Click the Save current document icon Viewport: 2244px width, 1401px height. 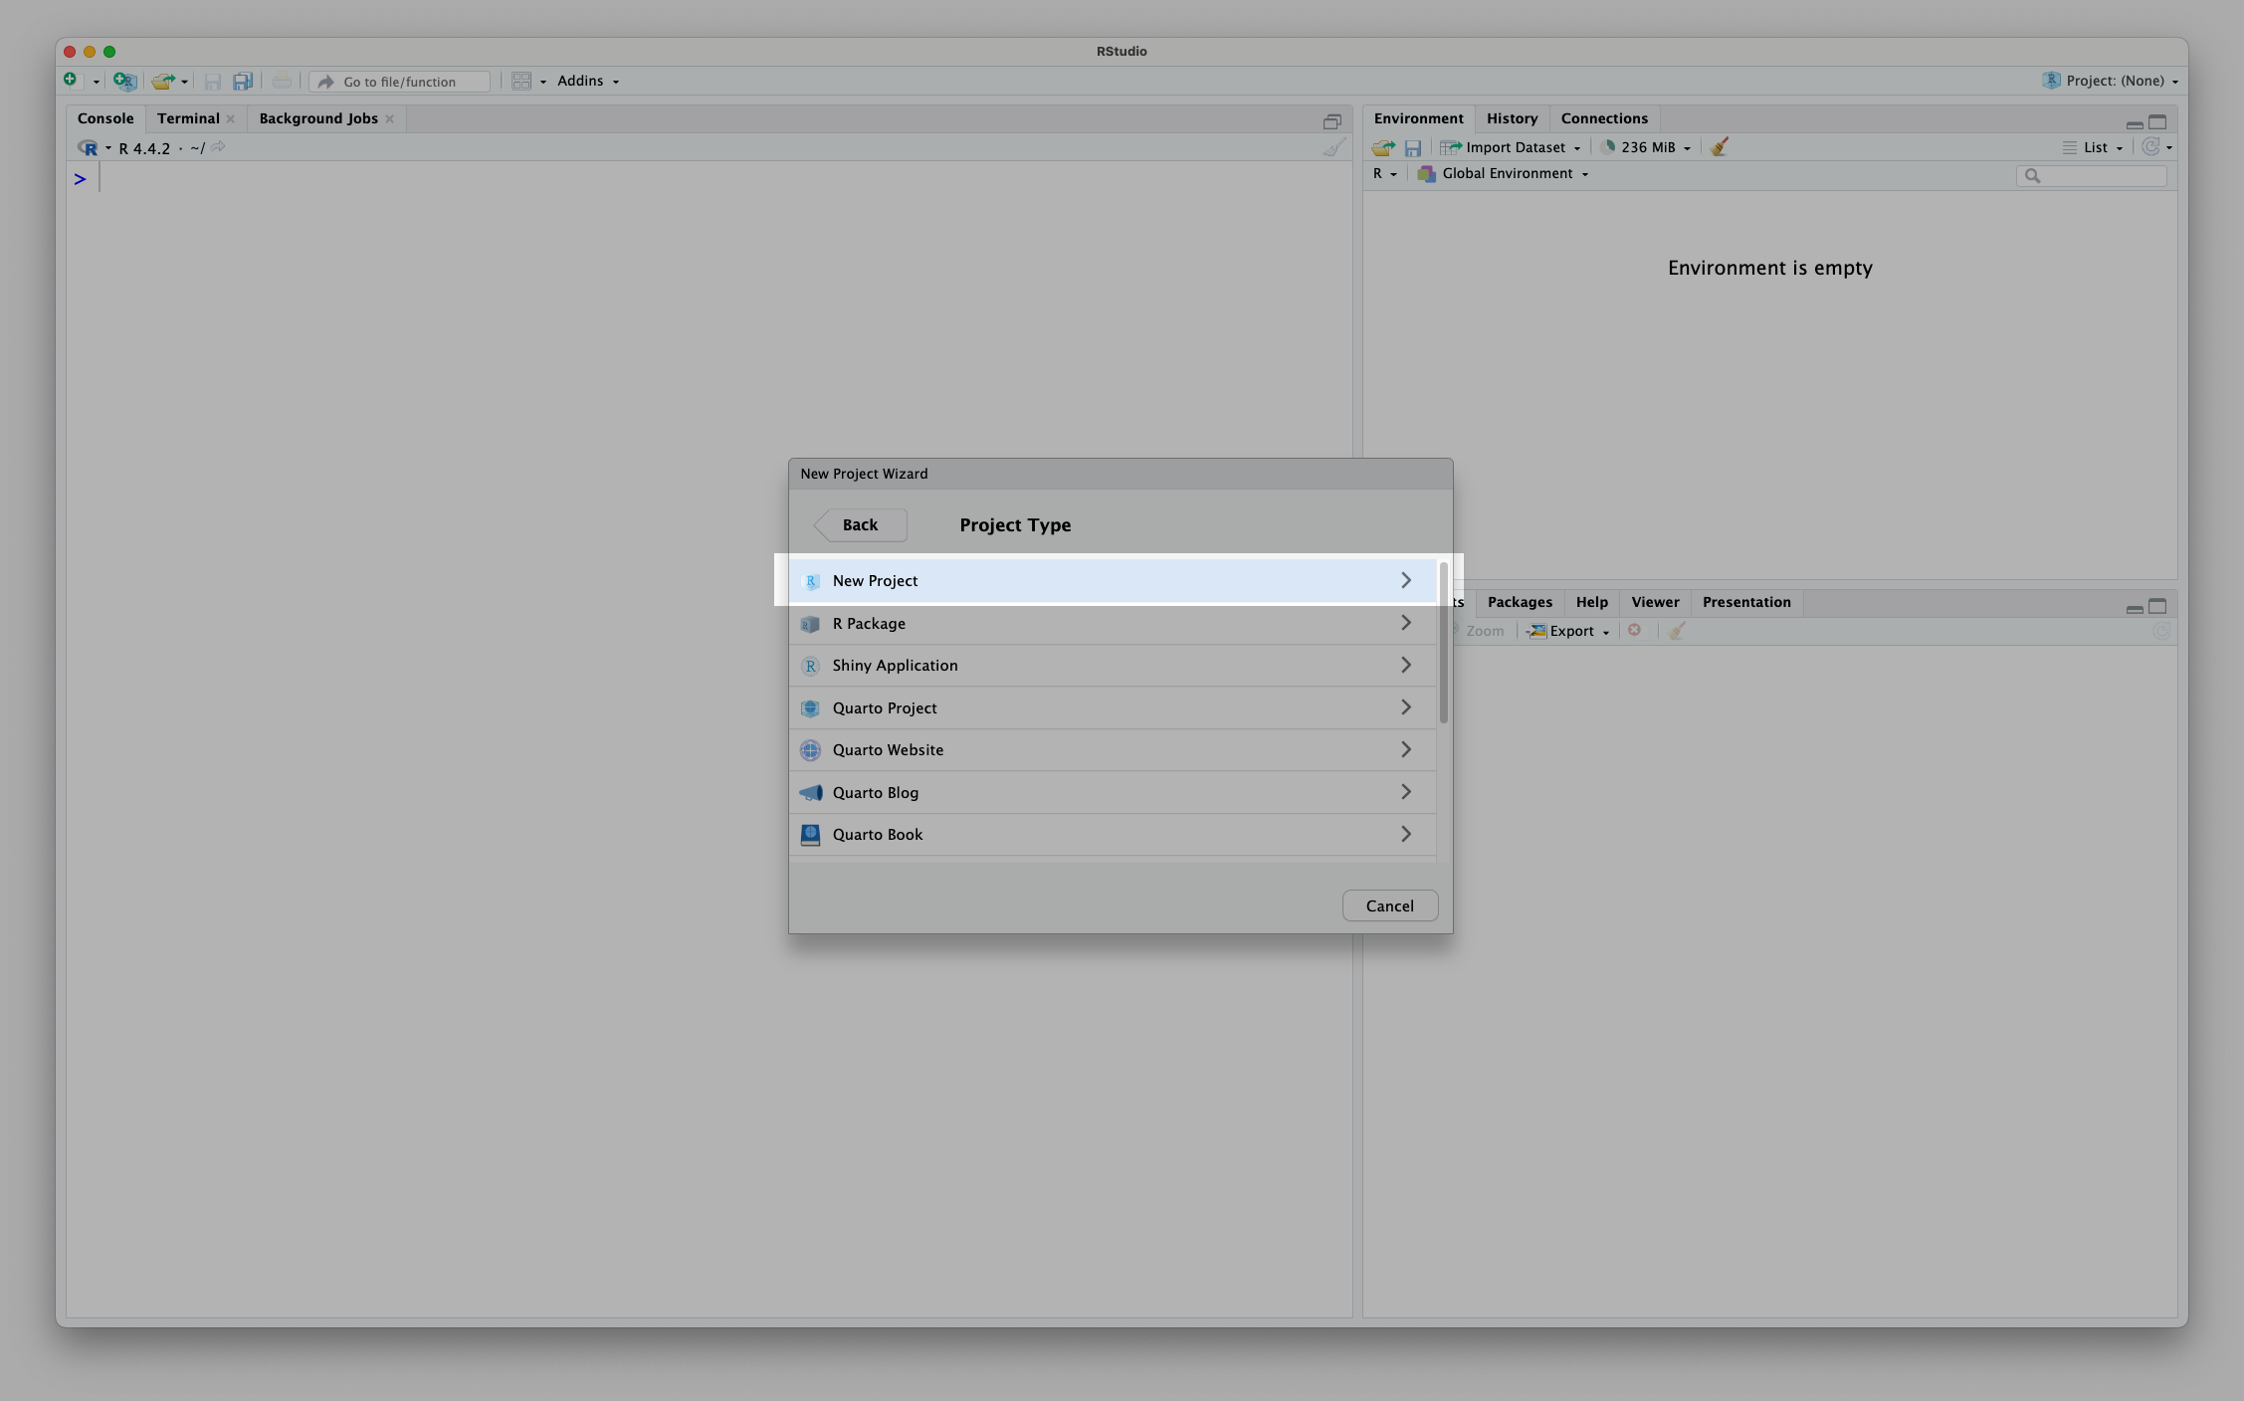(x=212, y=82)
